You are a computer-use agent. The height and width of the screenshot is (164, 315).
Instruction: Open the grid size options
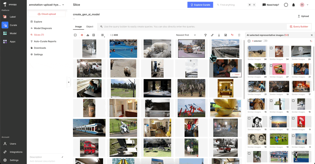click(102, 35)
